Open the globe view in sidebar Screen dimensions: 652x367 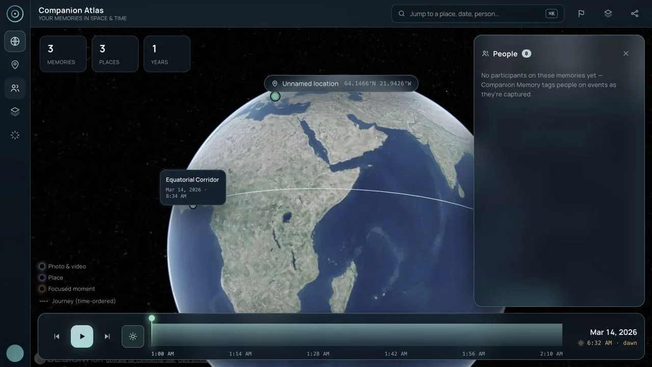point(15,41)
